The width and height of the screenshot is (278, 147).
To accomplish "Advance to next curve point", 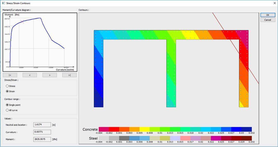I will [49, 75].
